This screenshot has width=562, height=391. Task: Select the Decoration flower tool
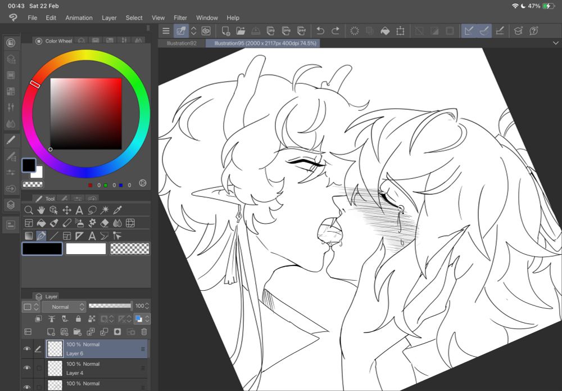(92, 223)
